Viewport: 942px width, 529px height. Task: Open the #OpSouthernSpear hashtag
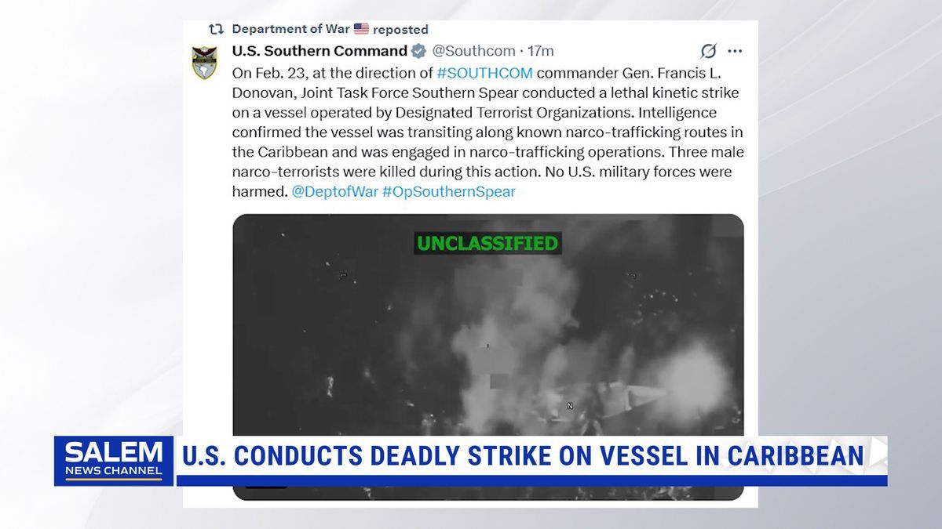(x=451, y=191)
